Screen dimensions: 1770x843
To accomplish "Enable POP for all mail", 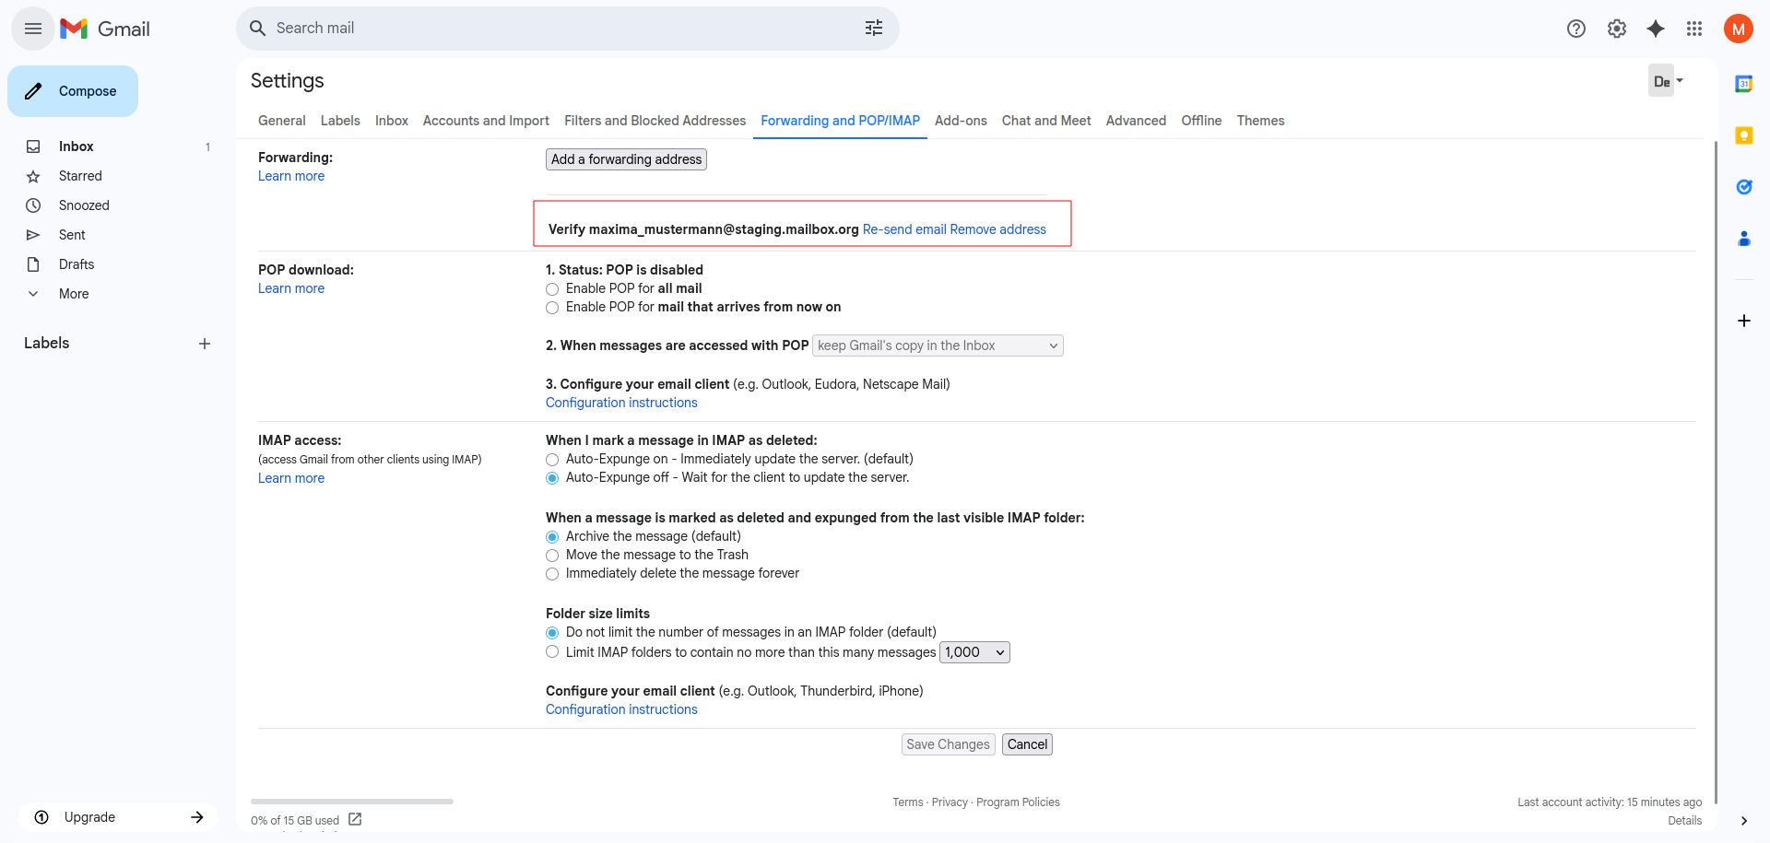I will pyautogui.click(x=552, y=289).
